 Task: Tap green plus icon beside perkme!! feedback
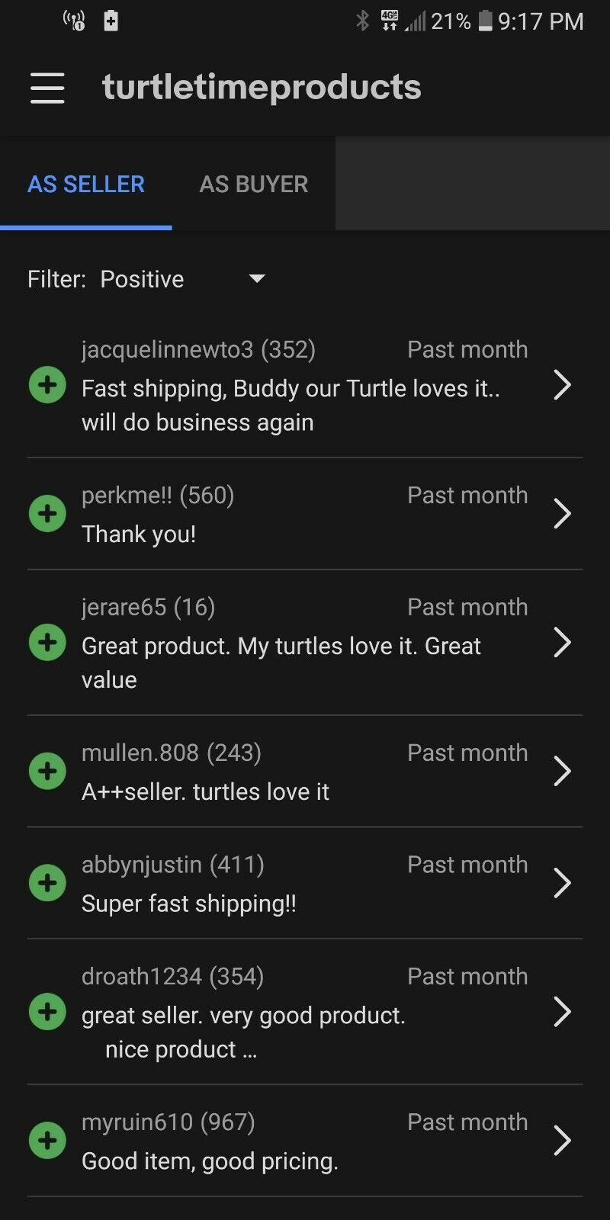click(x=47, y=514)
